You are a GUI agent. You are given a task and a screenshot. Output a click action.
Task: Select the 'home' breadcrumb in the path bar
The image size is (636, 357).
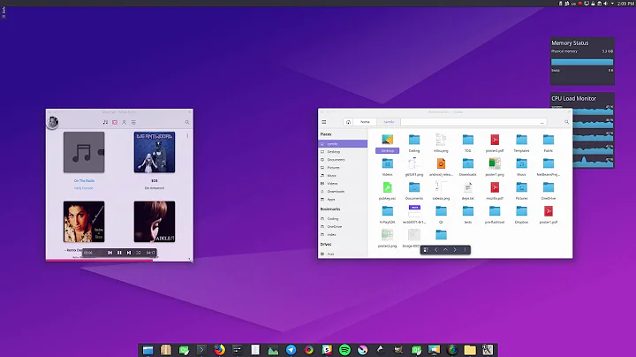[x=365, y=122]
